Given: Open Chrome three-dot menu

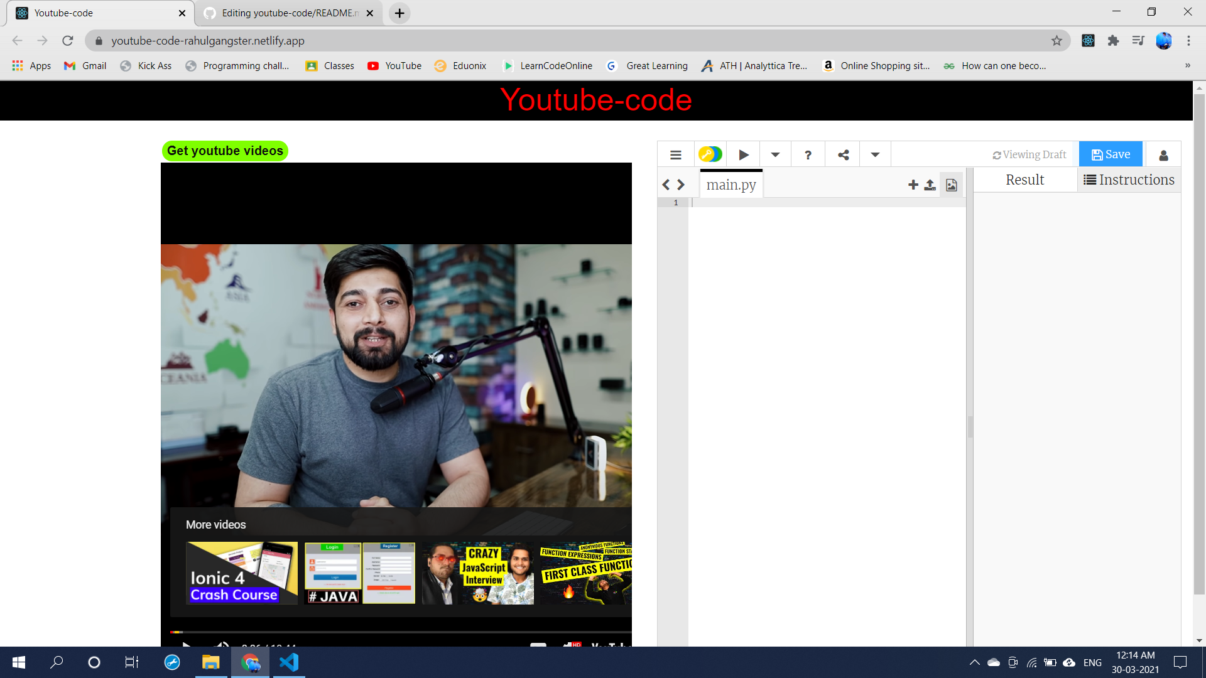Looking at the screenshot, I should tap(1188, 41).
